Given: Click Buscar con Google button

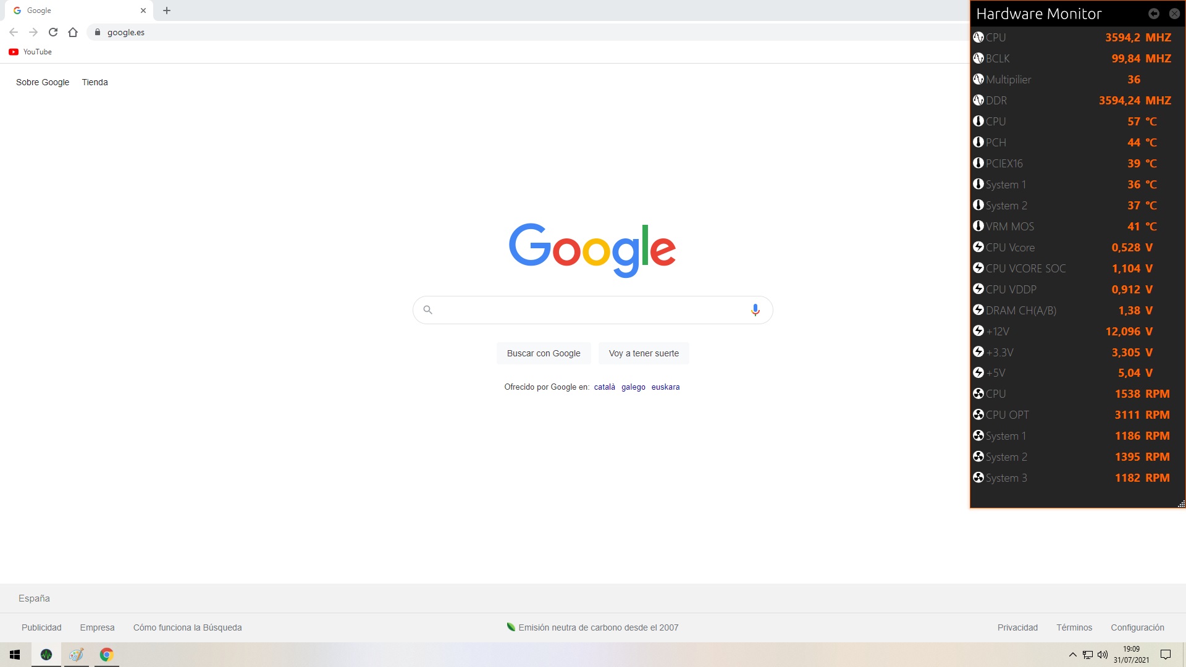Looking at the screenshot, I should [x=544, y=353].
